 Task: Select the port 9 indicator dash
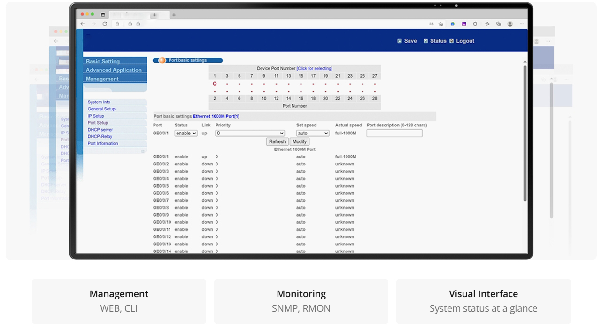264,84
